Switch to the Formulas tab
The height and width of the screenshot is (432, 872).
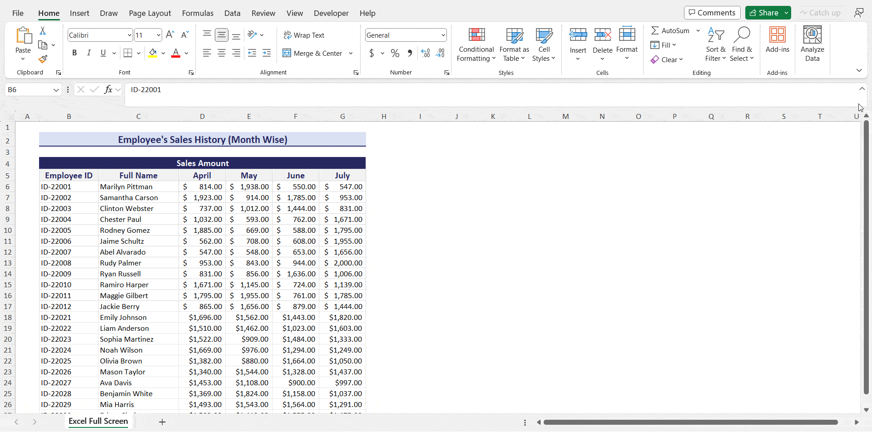198,13
